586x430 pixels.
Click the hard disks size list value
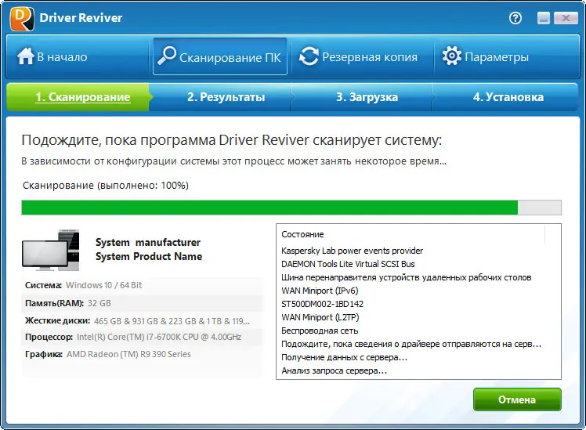(172, 321)
